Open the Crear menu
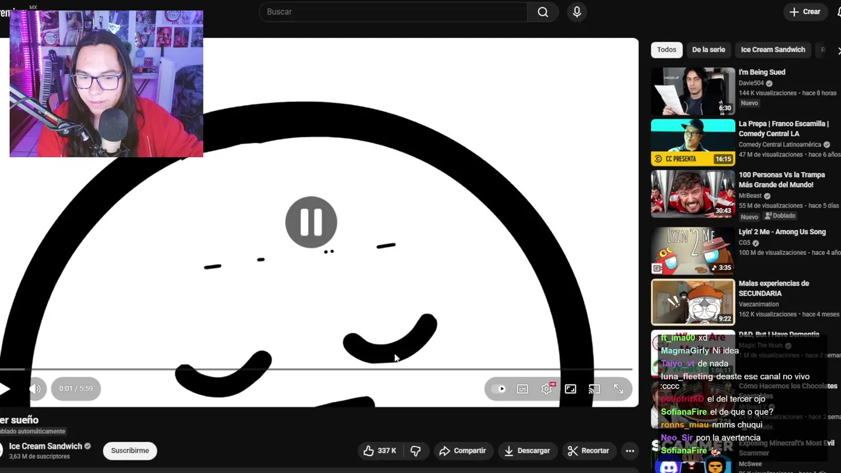The width and height of the screenshot is (841, 473). coord(806,12)
